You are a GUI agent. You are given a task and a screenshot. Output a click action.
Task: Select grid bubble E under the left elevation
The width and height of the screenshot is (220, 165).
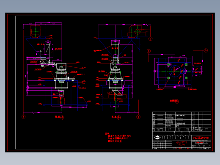pyautogui.click(x=24, y=117)
